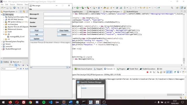Open Visual Studio Code from taskbar
Screen dimensions: 187x105
(x=51, y=102)
